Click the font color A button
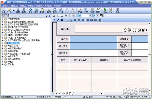This screenshot has height=99, width=152. coord(66,20)
